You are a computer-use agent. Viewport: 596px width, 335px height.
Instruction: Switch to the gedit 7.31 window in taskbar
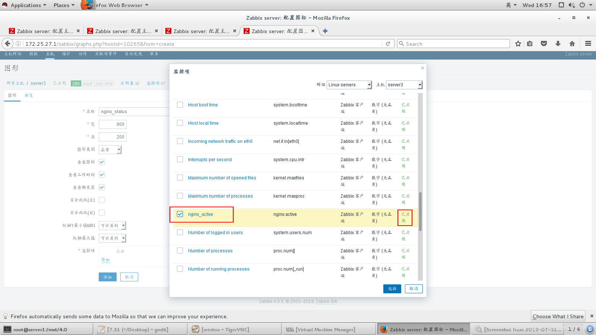(x=141, y=329)
